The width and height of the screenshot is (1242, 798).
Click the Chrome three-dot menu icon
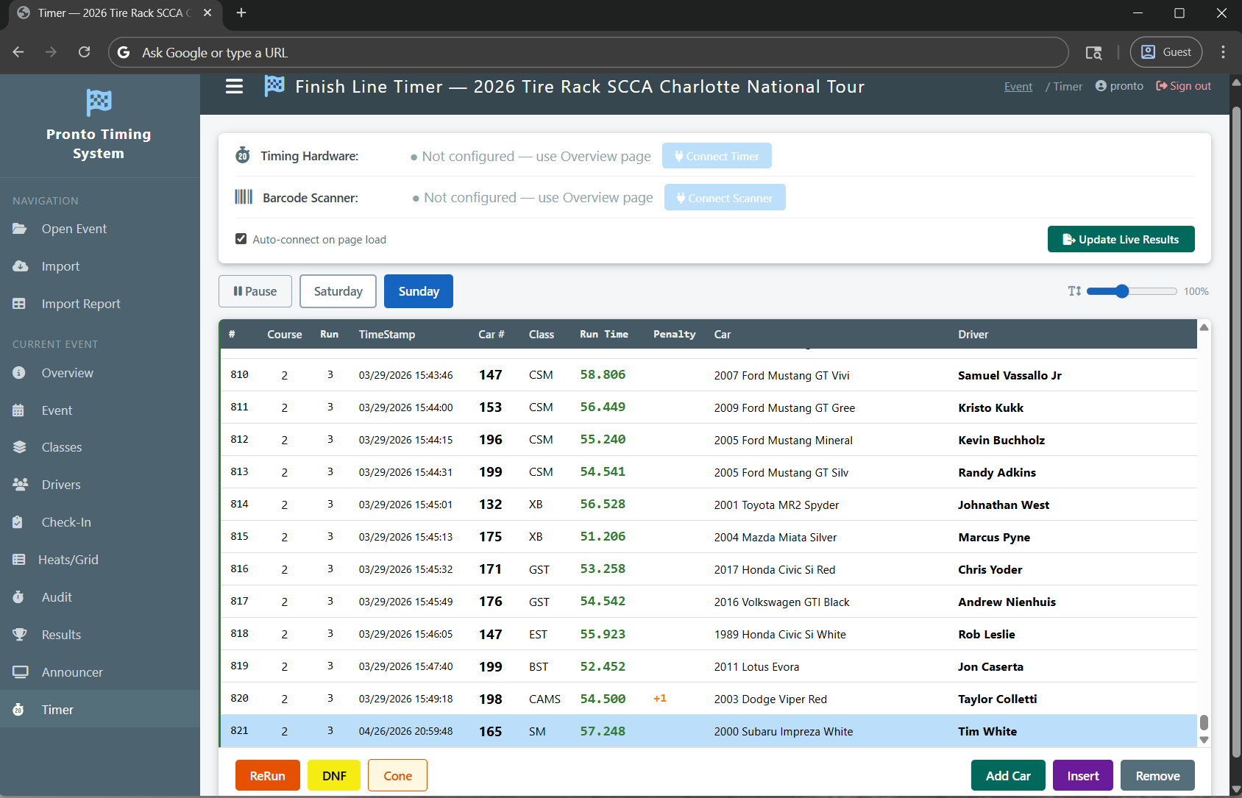1223,52
